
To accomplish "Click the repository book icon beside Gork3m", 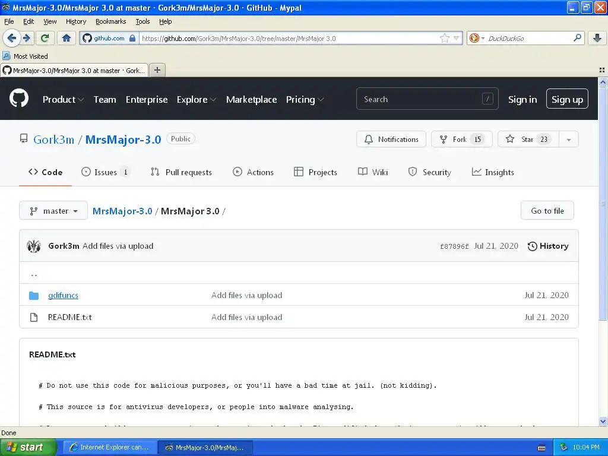I will [x=24, y=138].
